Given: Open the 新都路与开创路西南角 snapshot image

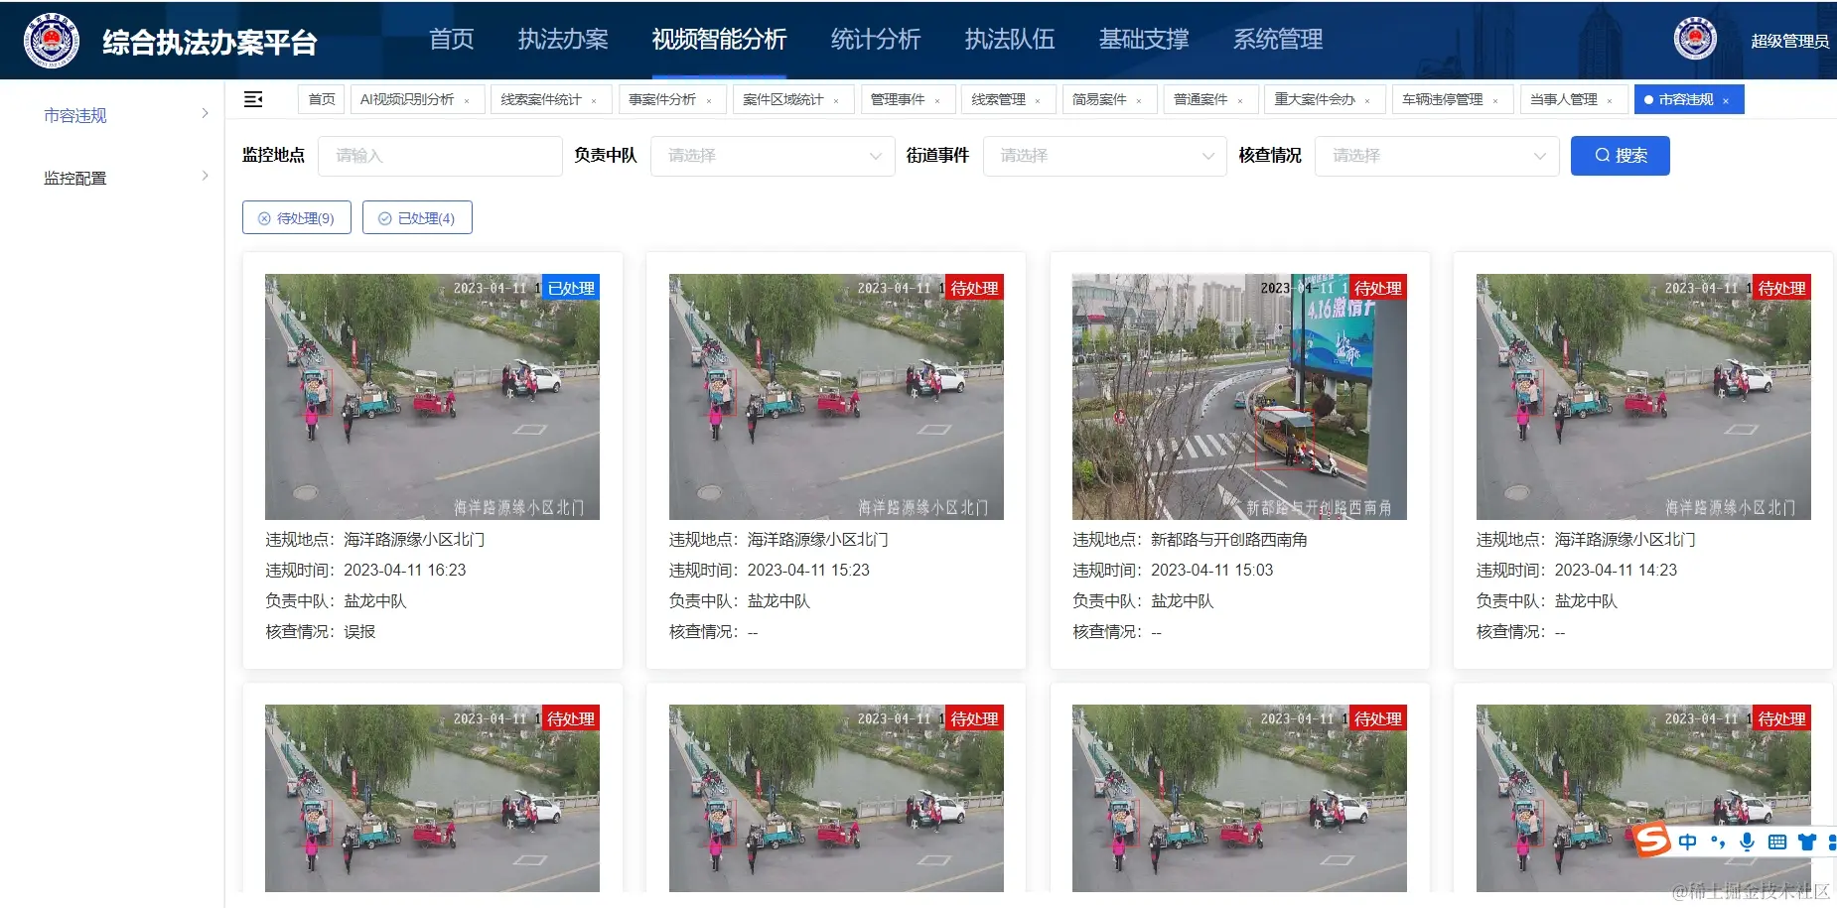Looking at the screenshot, I should (1239, 397).
